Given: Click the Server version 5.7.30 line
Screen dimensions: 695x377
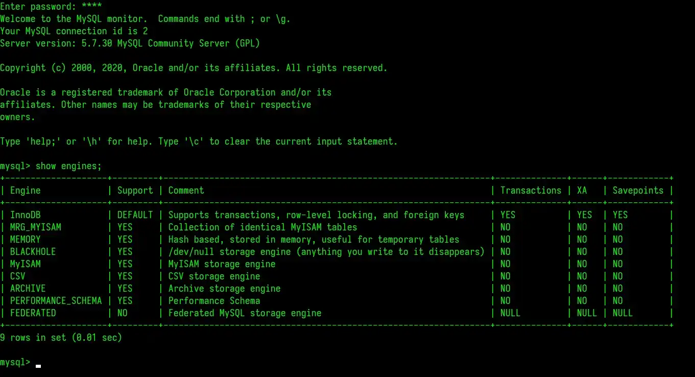Looking at the screenshot, I should [130, 43].
